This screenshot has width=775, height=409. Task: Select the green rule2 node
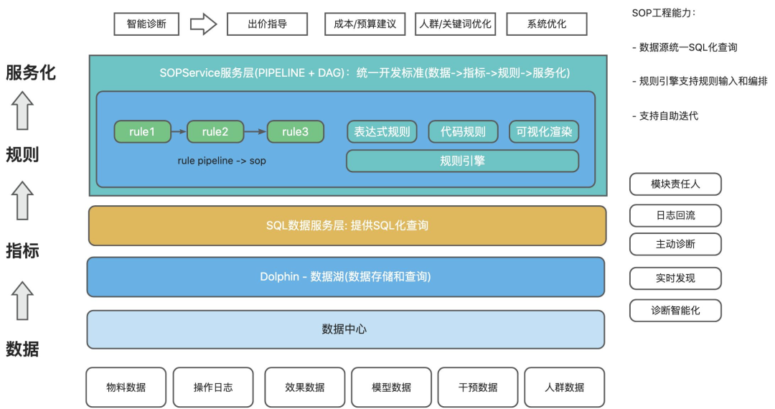coord(215,132)
